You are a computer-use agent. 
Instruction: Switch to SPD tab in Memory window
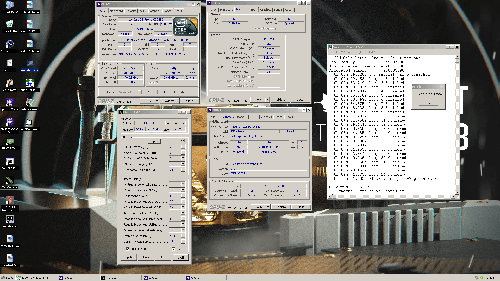(x=253, y=10)
